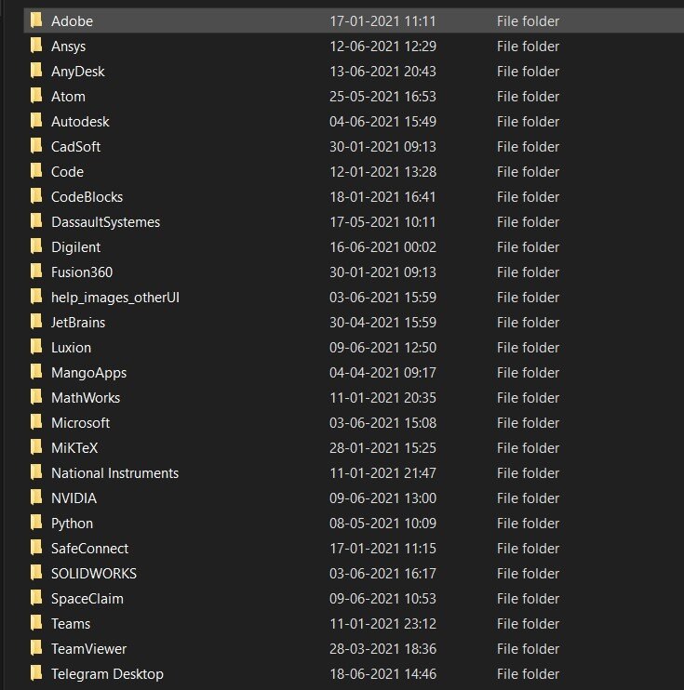Select the 'help_images_otherUI' name text

point(115,298)
